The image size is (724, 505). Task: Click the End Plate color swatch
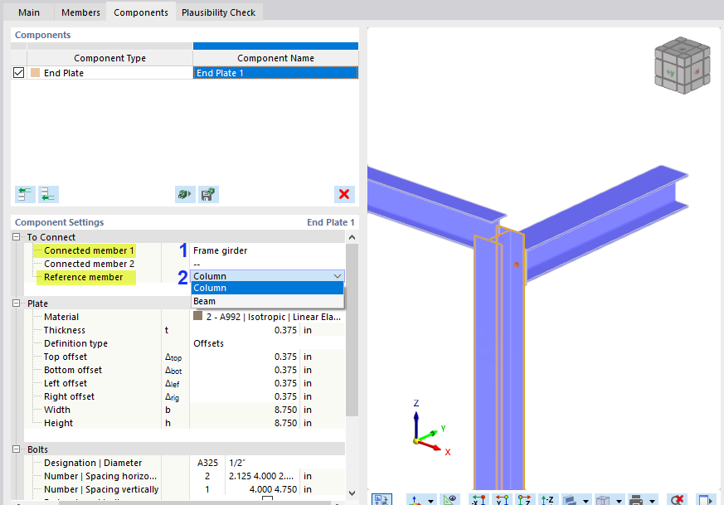point(35,72)
